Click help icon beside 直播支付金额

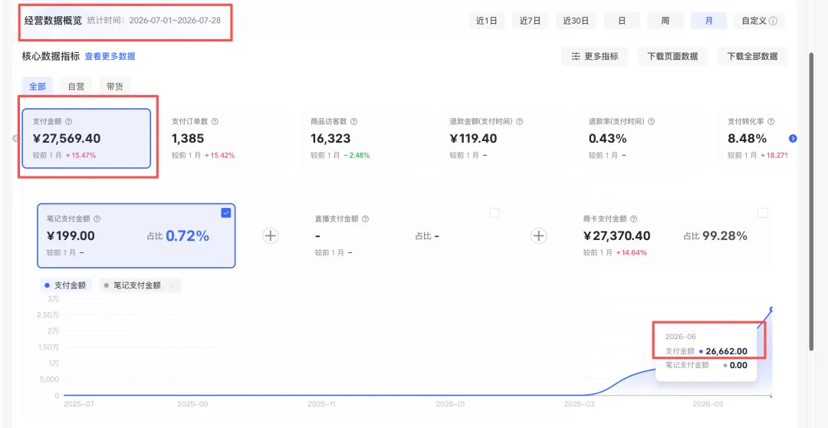[366, 219]
